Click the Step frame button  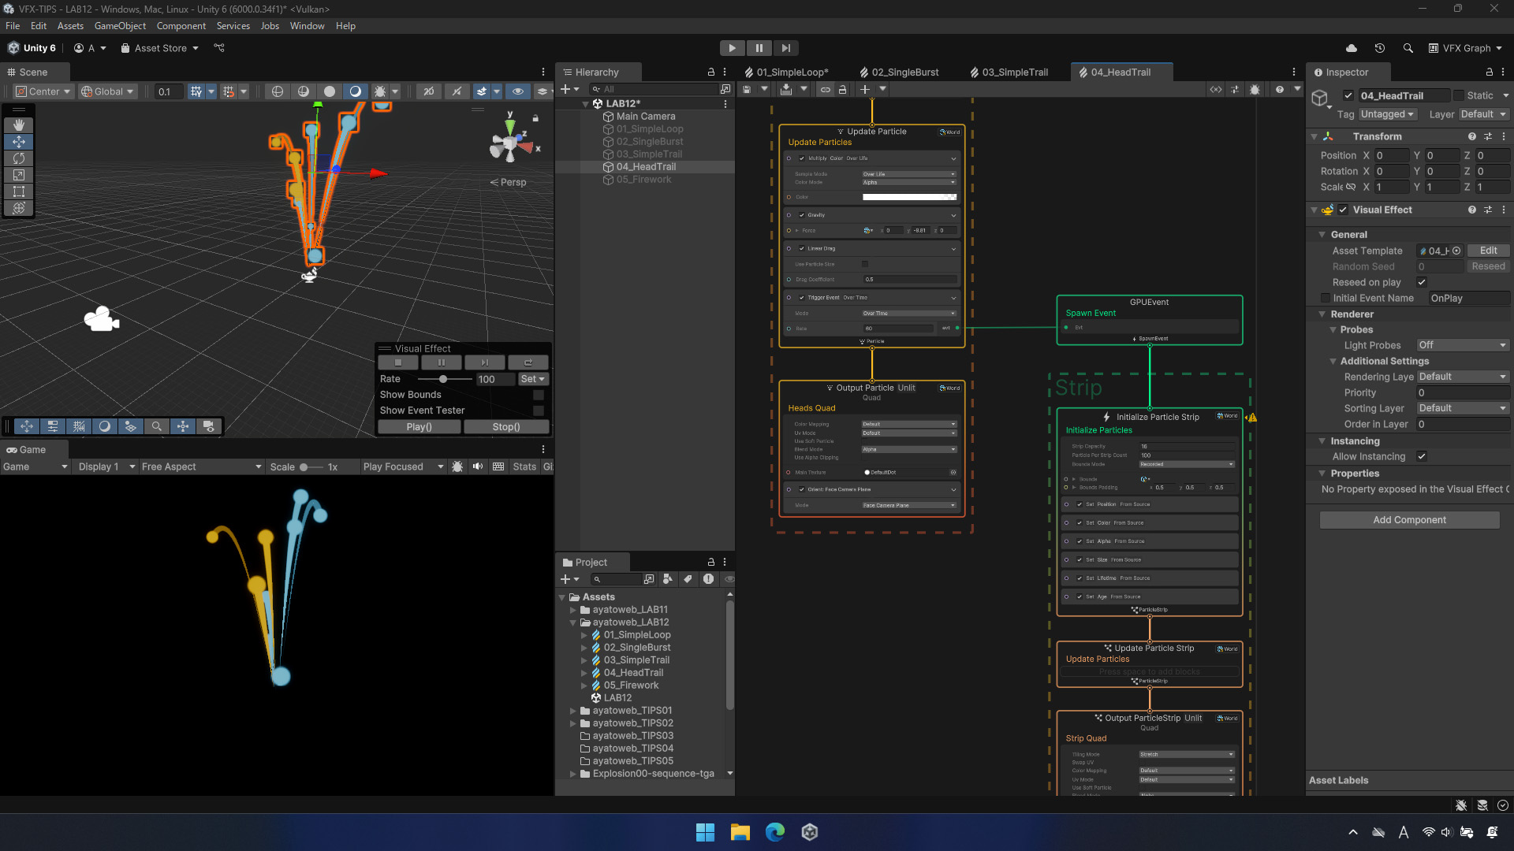[785, 48]
